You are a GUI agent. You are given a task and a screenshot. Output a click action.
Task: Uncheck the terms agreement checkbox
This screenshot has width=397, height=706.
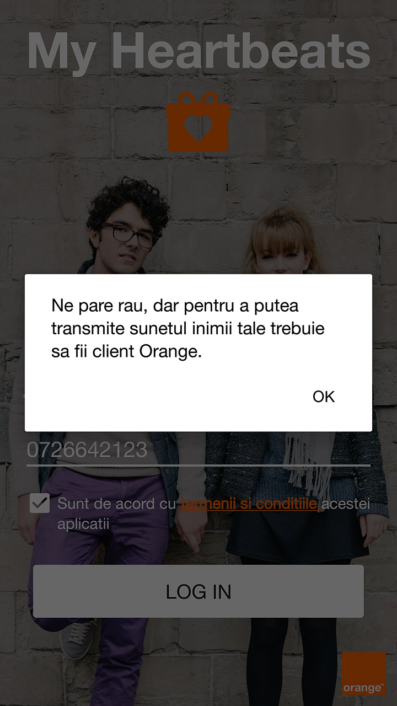tap(40, 503)
